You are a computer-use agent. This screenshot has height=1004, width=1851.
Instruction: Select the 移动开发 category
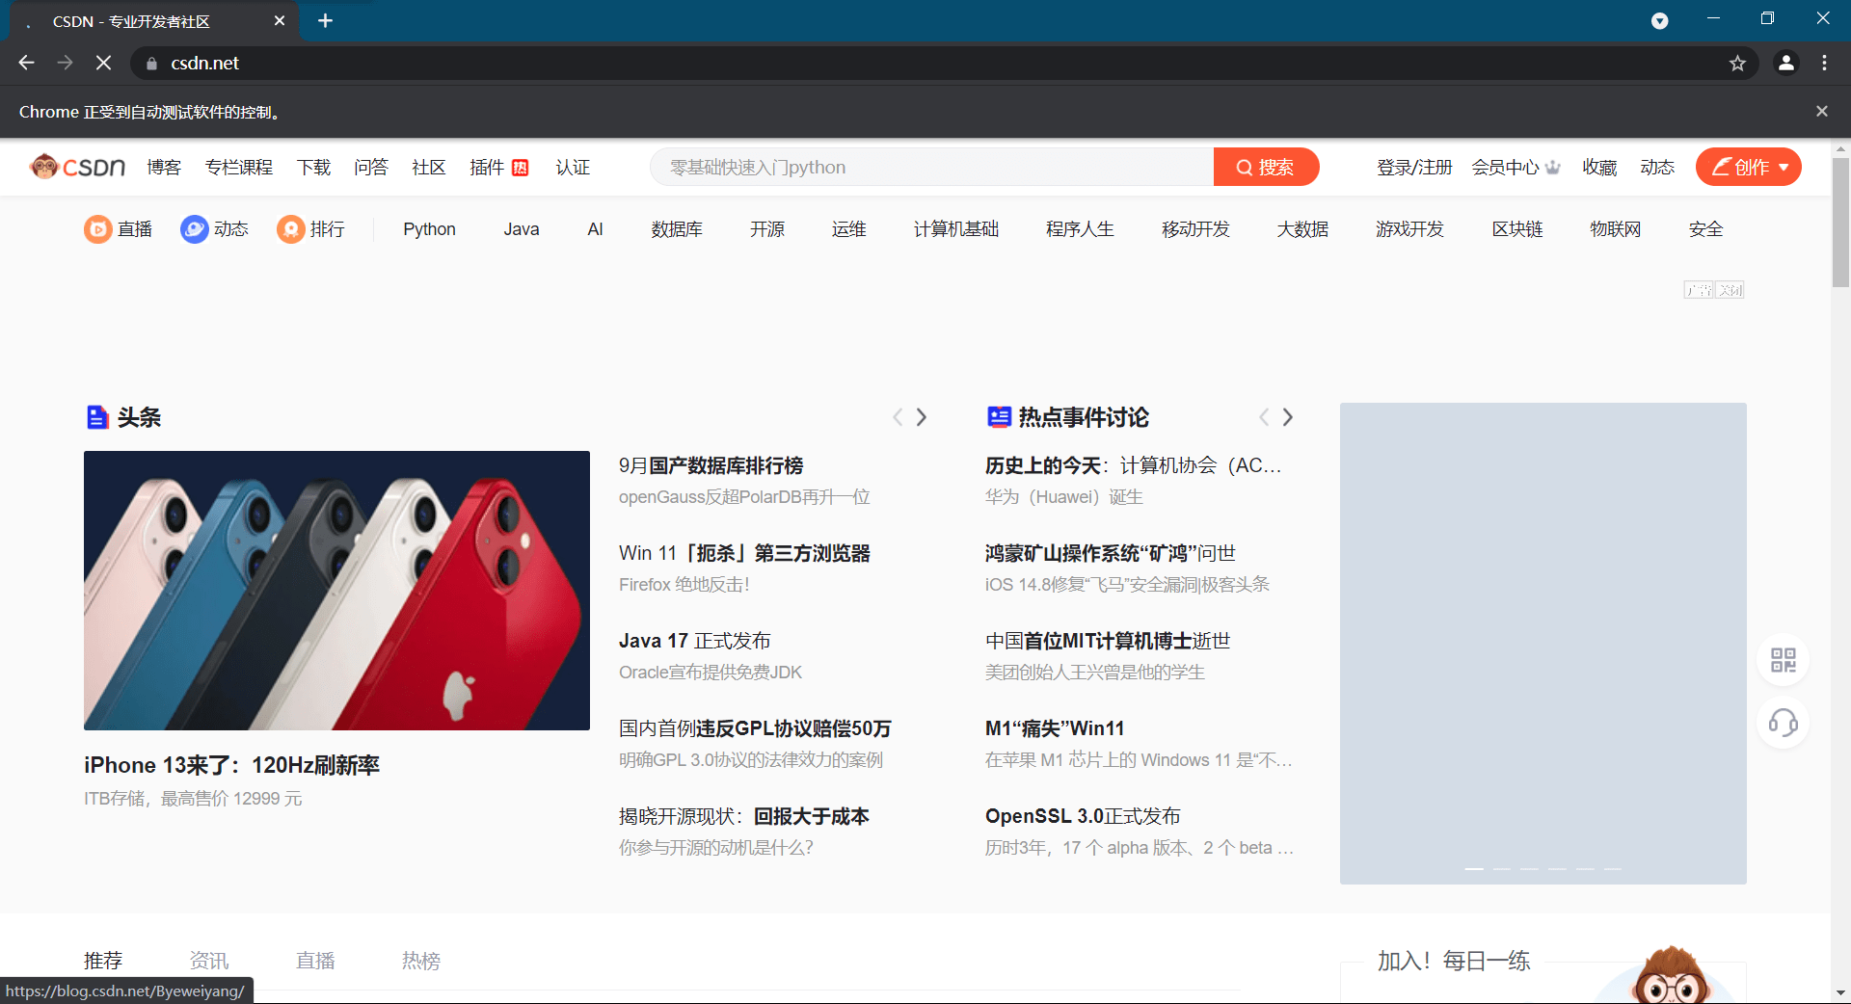tap(1195, 229)
